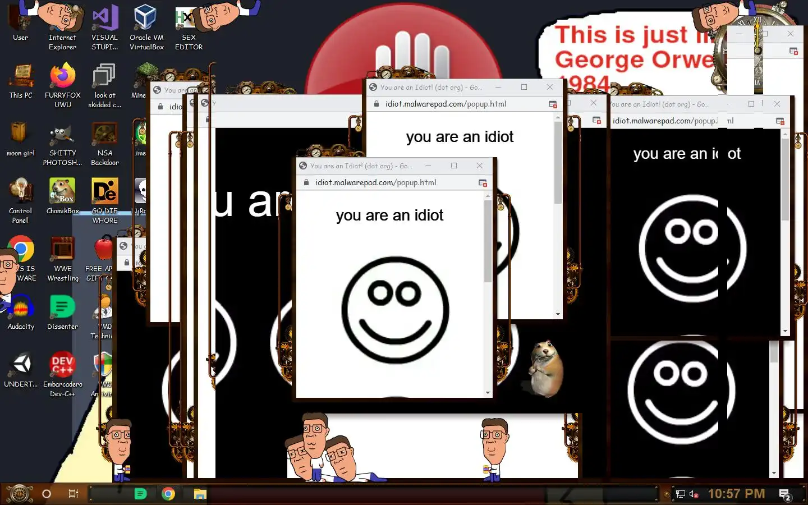Click the right popup window's title bar text
The height and width of the screenshot is (505, 808).
point(660,104)
